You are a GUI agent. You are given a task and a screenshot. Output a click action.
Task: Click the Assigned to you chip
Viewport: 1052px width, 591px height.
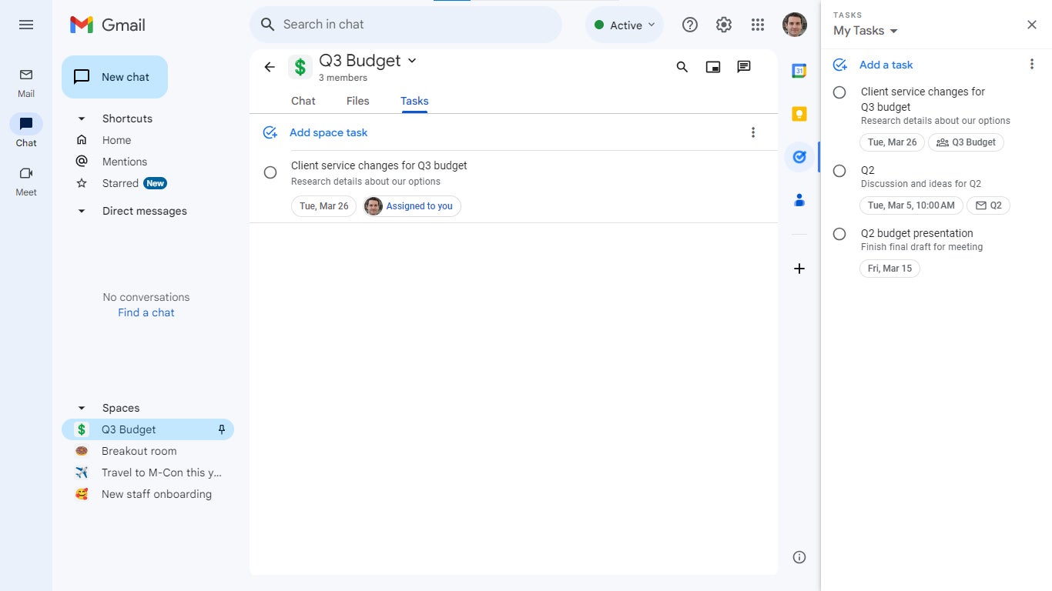(x=412, y=206)
